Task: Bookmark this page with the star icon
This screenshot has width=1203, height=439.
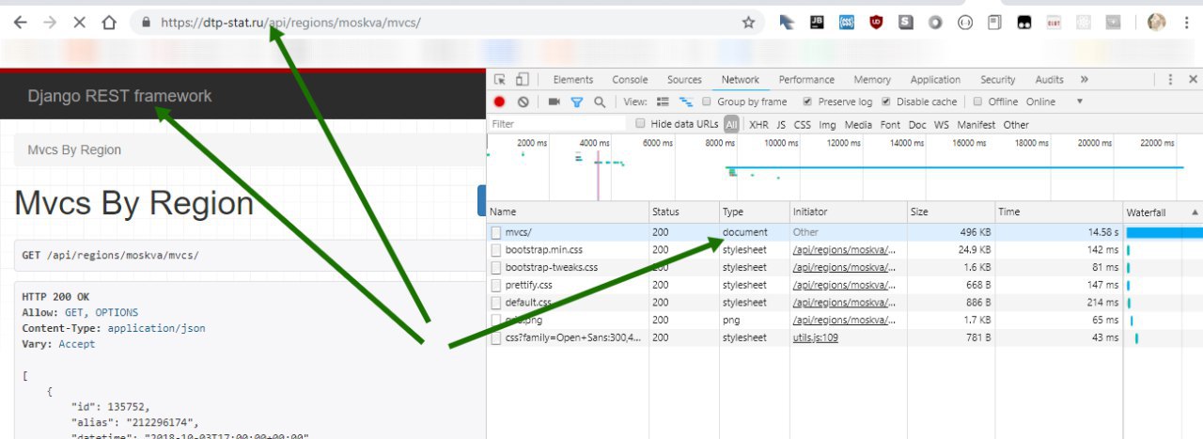Action: 748,23
